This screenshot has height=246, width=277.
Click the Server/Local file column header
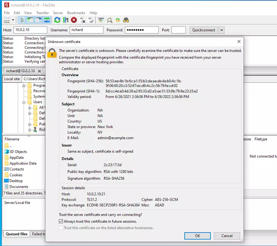tap(17, 202)
